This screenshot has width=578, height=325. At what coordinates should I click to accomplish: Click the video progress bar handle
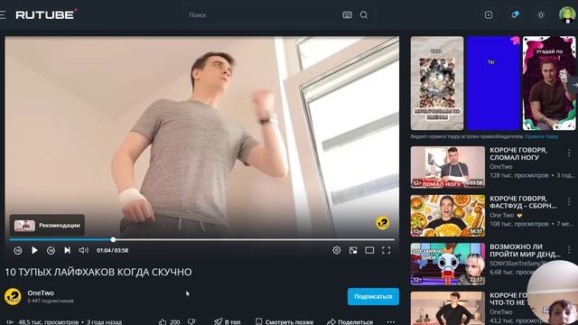113,239
